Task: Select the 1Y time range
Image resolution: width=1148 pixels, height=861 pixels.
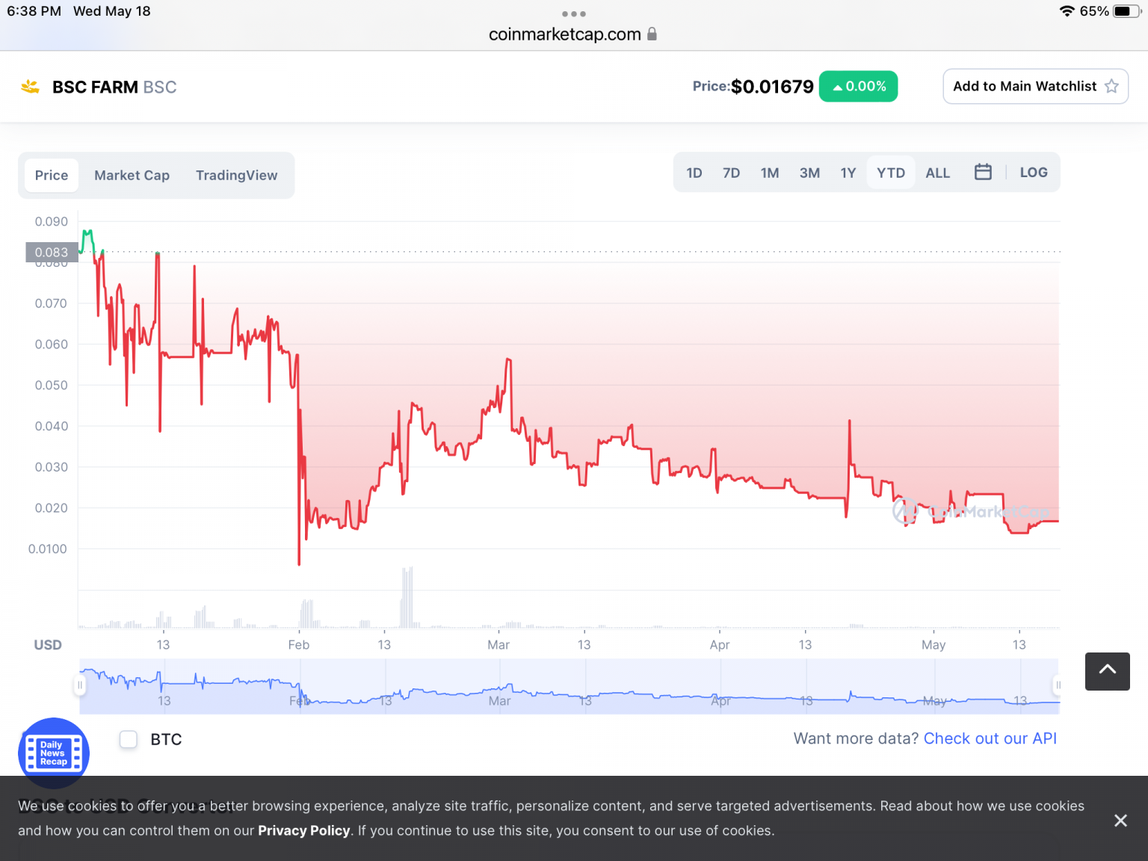Action: [848, 173]
